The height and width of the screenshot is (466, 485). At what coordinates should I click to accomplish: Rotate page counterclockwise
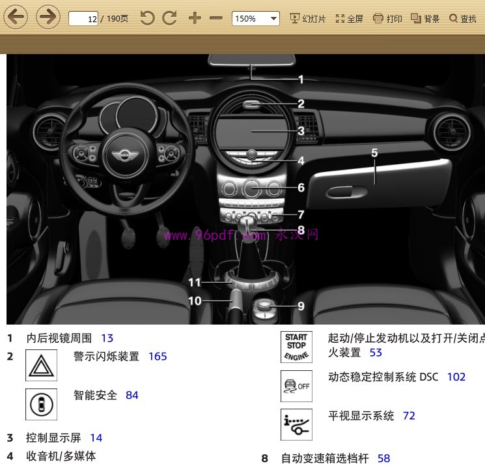(x=147, y=18)
